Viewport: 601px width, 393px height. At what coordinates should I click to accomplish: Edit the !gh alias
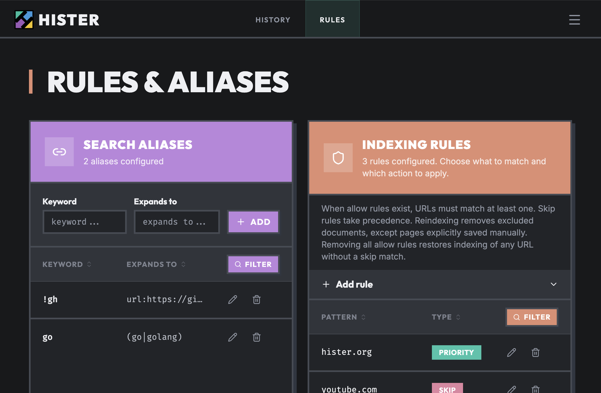(233, 299)
